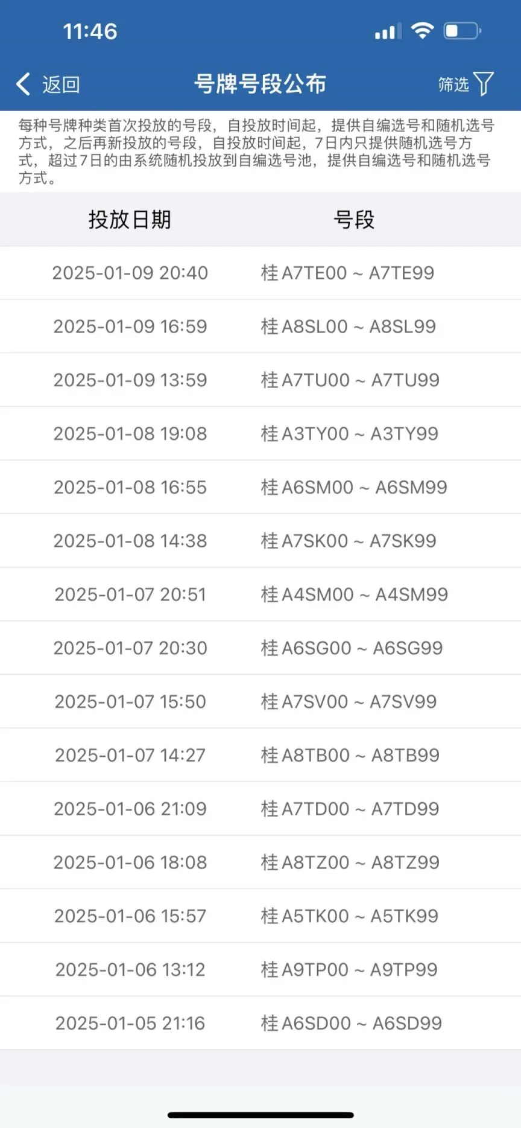Select the entry dated 2025-01-09 13:59
521x1128 pixels.
[130, 380]
